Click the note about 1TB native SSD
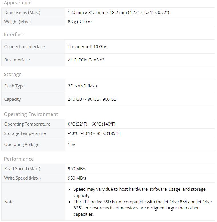This screenshot has height=222, width=217. tap(143, 208)
